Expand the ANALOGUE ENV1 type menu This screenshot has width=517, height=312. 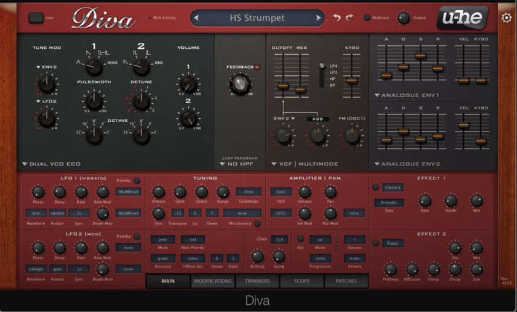pyautogui.click(x=407, y=95)
